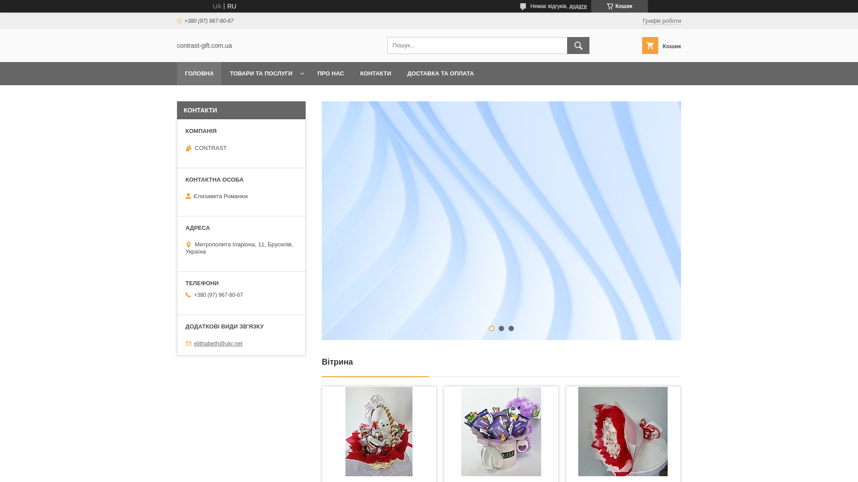The image size is (858, 482).
Task: Click the email envelope icon
Action: 189,344
